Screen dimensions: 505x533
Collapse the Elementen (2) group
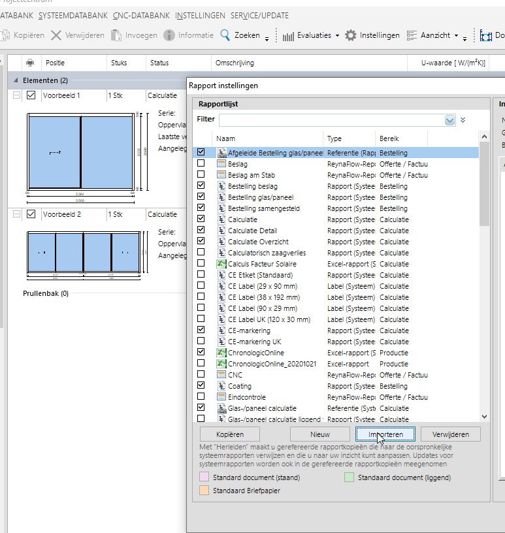pos(16,80)
